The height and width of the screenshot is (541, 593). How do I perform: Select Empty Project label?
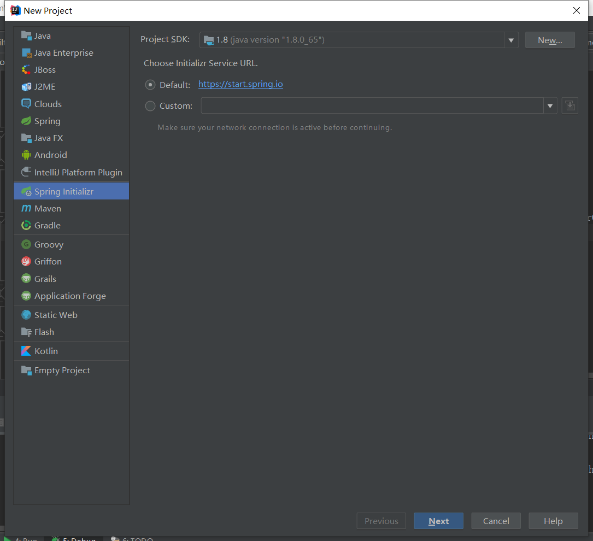[x=62, y=371]
